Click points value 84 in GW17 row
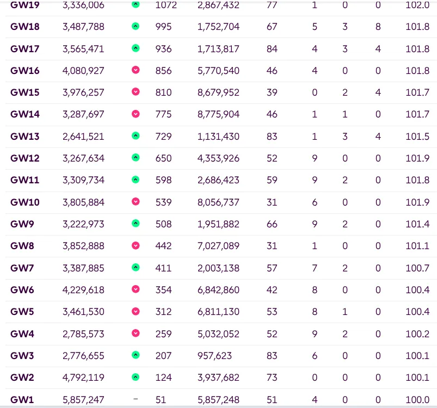Viewport: 437px width, 408px height. coord(272,49)
